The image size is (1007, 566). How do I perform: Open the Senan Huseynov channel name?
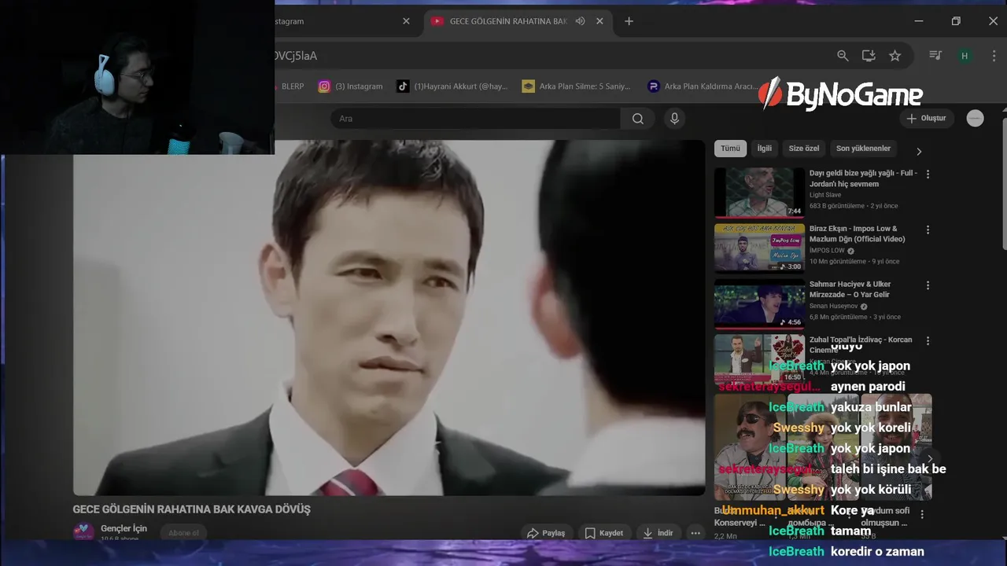click(833, 307)
